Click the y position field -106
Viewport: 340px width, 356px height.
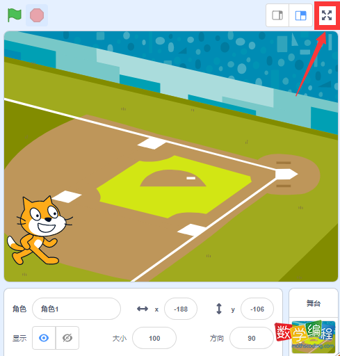coord(257,309)
